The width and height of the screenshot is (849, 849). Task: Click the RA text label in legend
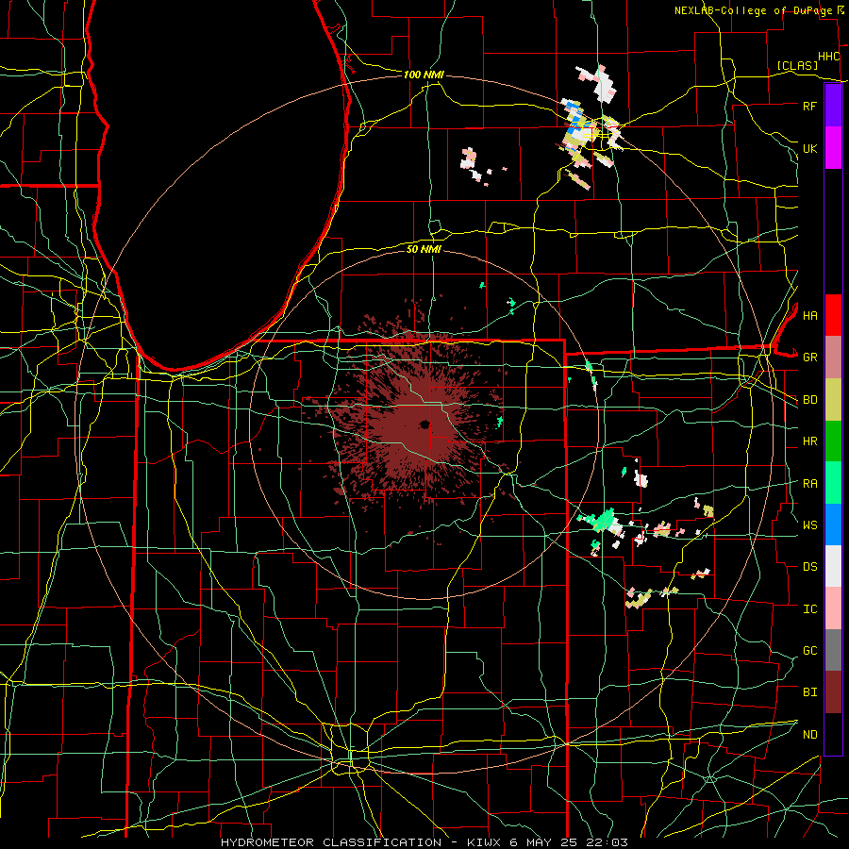pyautogui.click(x=809, y=484)
